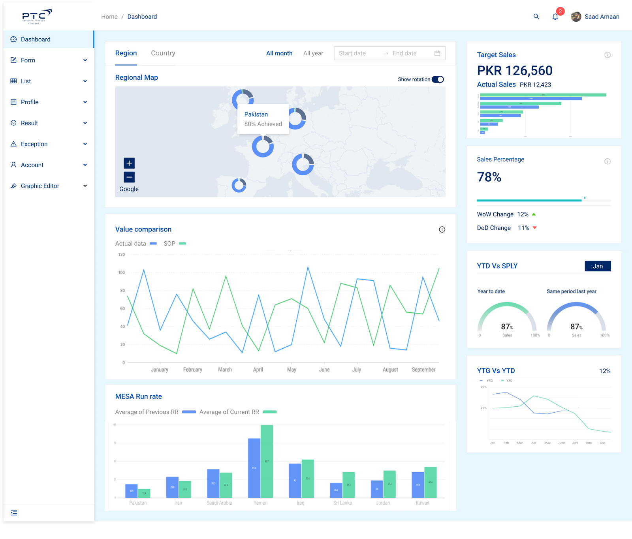Click the Pakistan 80% Achieved map tooltip

point(263,119)
